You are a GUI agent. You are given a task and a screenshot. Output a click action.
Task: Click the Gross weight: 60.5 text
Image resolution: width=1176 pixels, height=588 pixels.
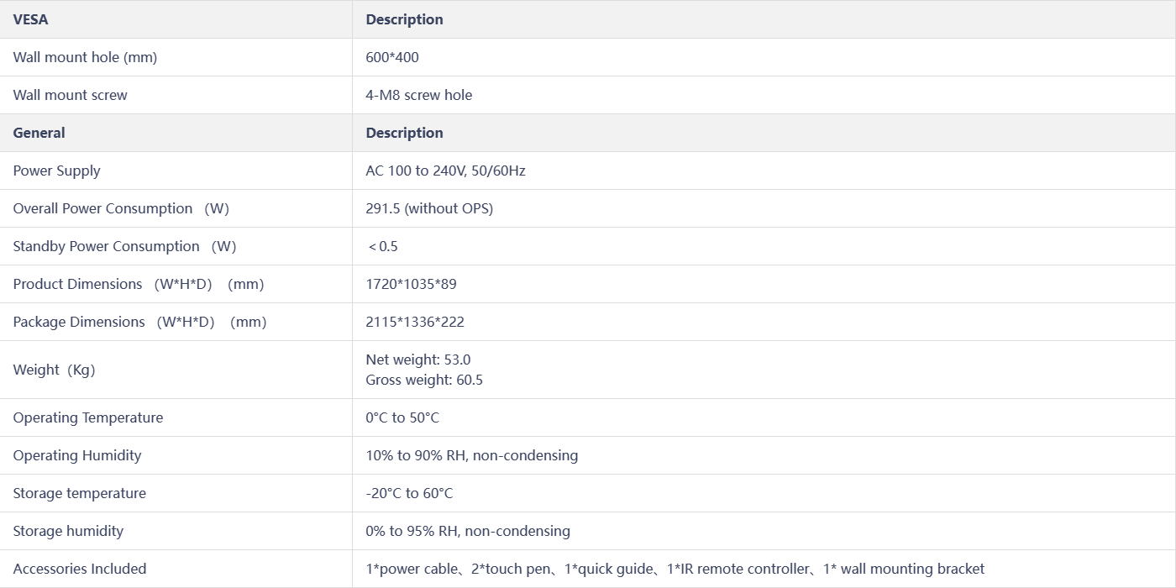point(424,380)
